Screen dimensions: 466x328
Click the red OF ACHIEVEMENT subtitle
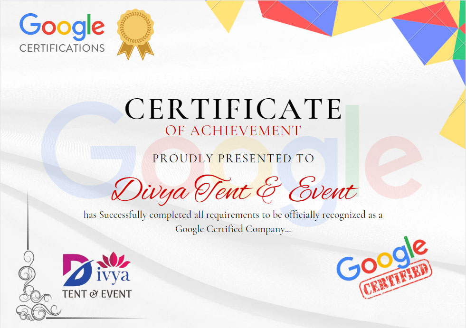(233, 131)
